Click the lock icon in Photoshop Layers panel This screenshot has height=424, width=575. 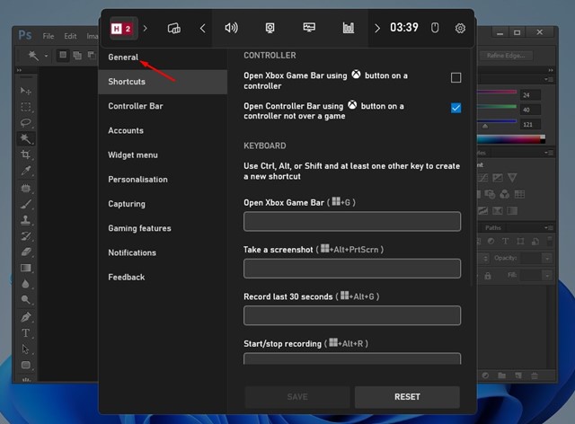pyautogui.click(x=488, y=276)
